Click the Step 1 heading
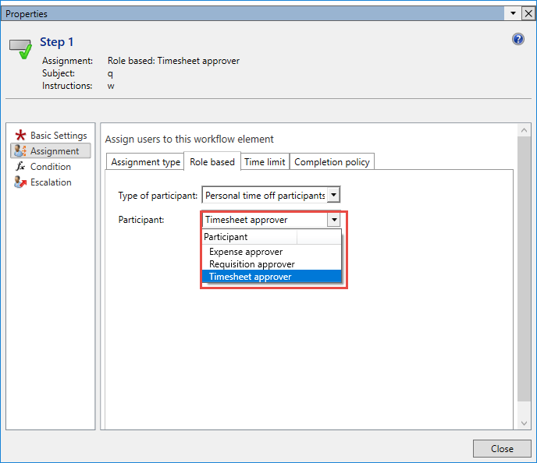This screenshot has height=463, width=537. [x=56, y=42]
